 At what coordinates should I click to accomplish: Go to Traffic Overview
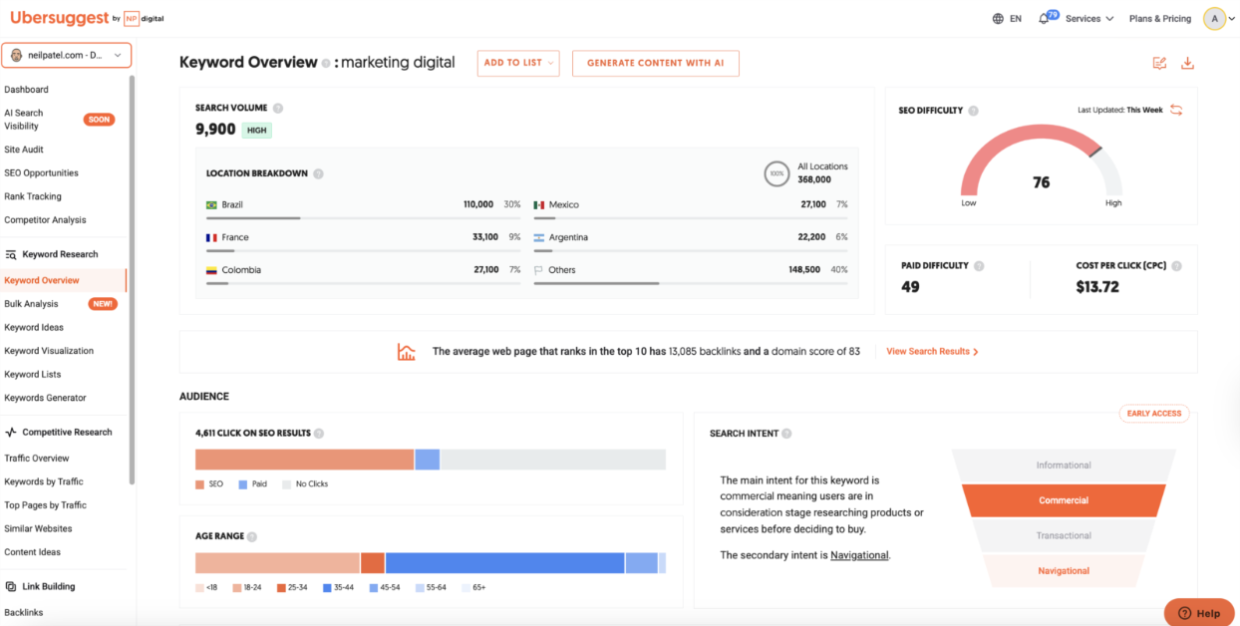[37, 459]
